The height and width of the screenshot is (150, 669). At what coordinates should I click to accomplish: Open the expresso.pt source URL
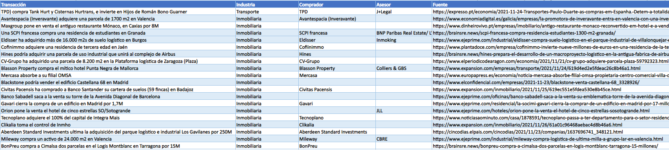tap(551, 12)
